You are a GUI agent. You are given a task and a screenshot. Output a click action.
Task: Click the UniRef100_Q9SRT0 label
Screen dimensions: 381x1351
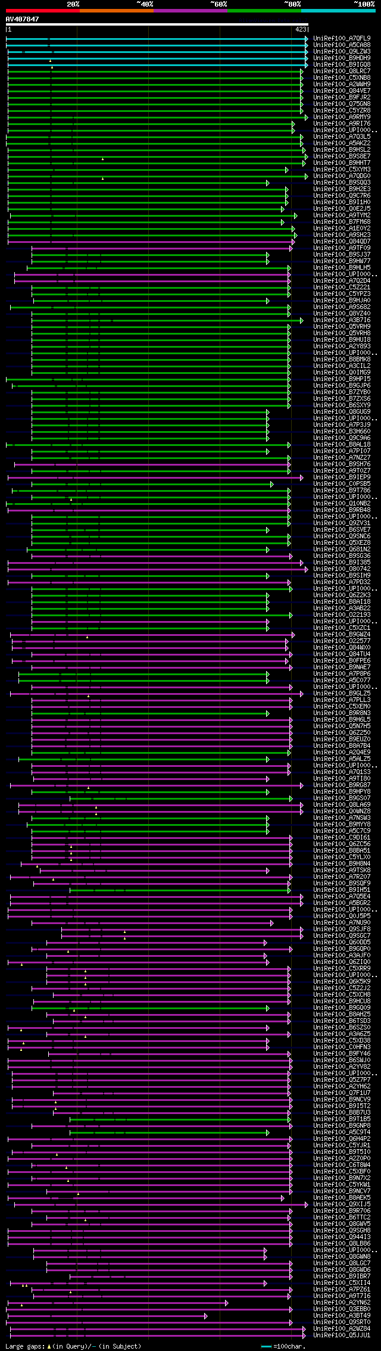(342, 1322)
